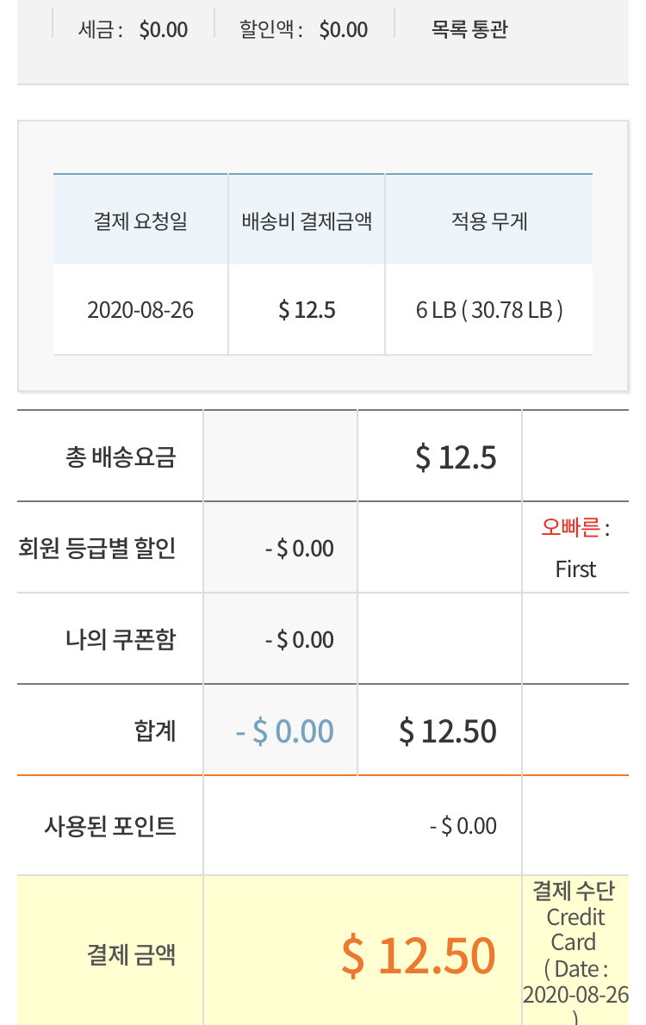Click the 목록 통관 customs label
The image size is (646, 1025).
coord(469,29)
